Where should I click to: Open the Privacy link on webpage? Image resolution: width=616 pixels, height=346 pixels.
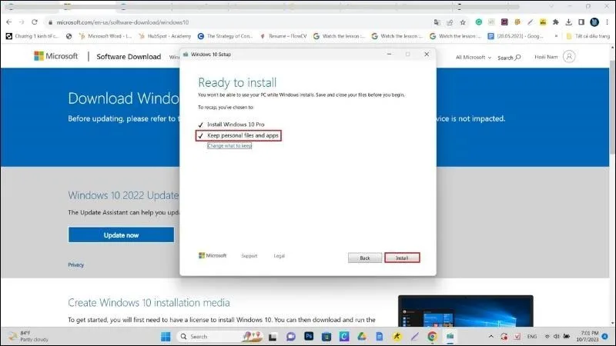[x=75, y=264]
